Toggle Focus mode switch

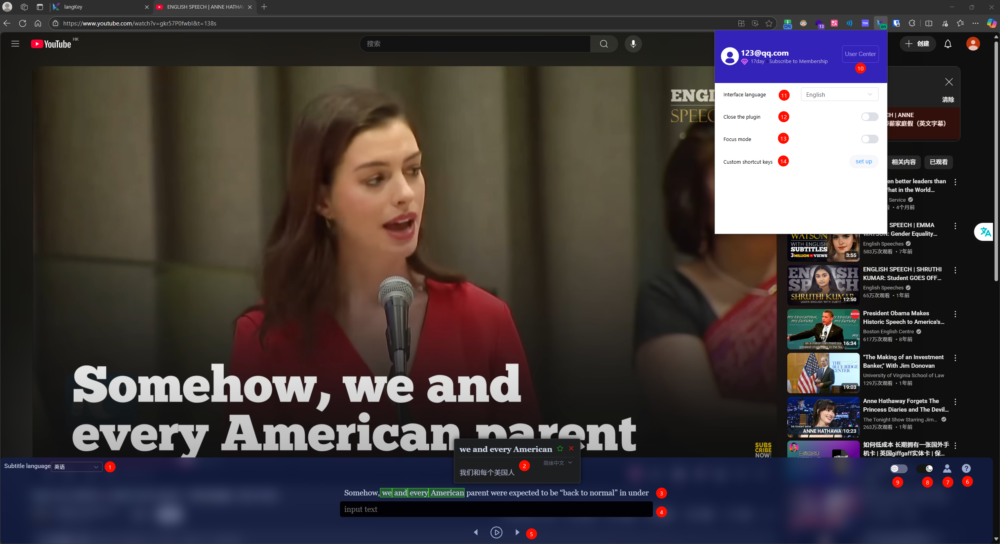coord(870,139)
